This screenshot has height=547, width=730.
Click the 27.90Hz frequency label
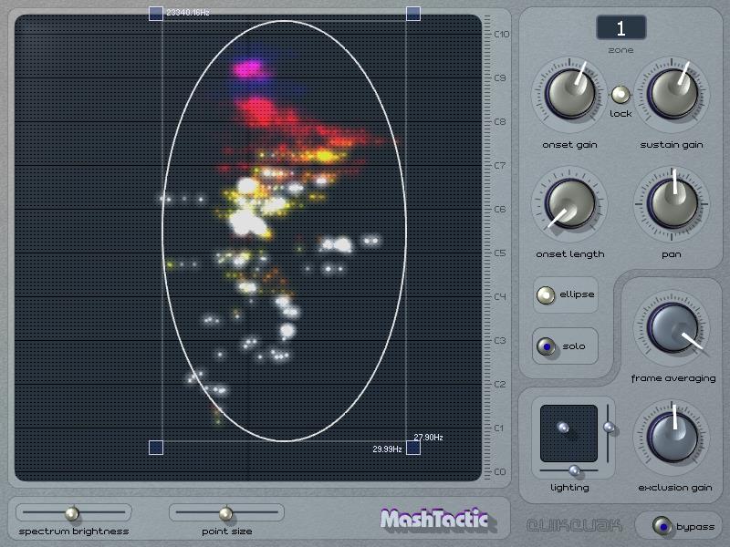click(x=428, y=438)
